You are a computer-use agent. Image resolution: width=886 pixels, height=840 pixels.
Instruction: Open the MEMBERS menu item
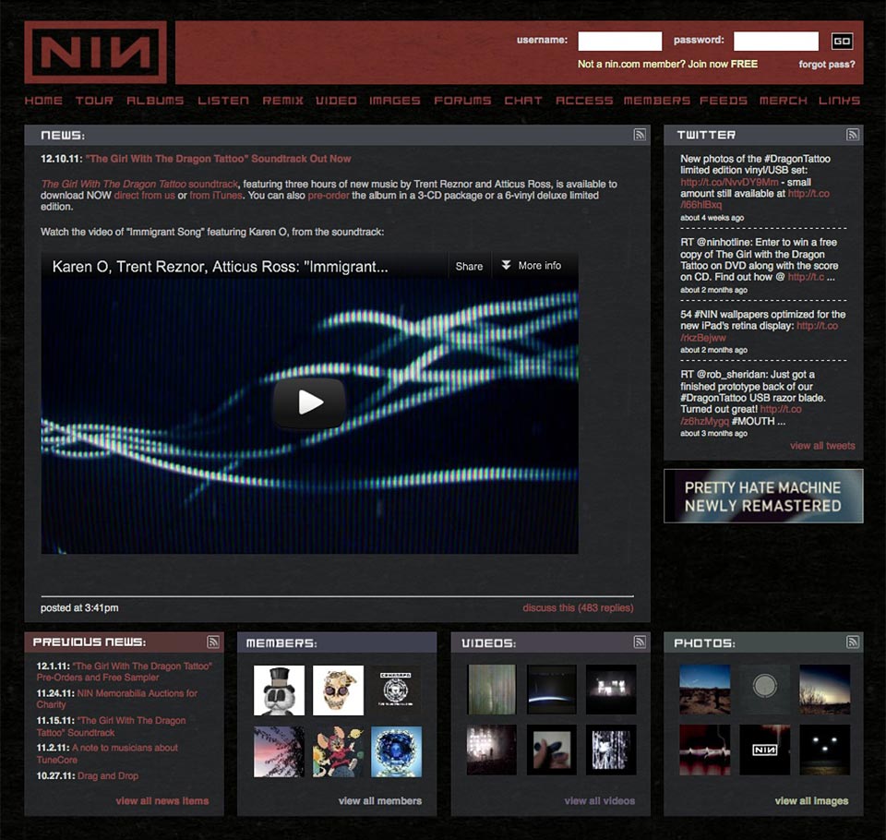pos(657,101)
